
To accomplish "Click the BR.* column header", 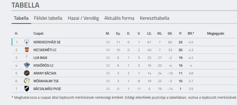I will pyautogui.click(x=191, y=34).
